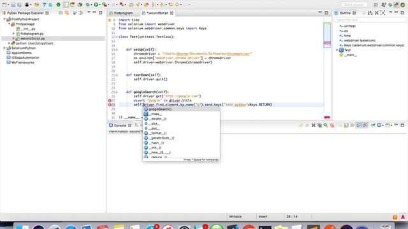408x229 pixels.
Task: Select iOSappAutomation project
Action: pyautogui.click(x=25, y=58)
